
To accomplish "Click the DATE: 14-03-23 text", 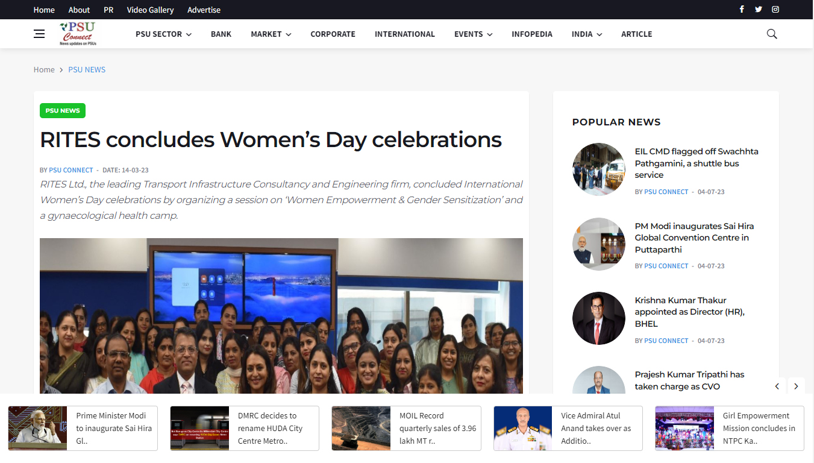I will 125,170.
